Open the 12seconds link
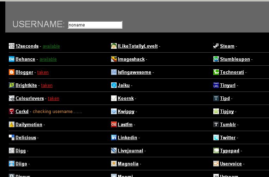The width and height of the screenshot is (269, 177). pos(27,46)
